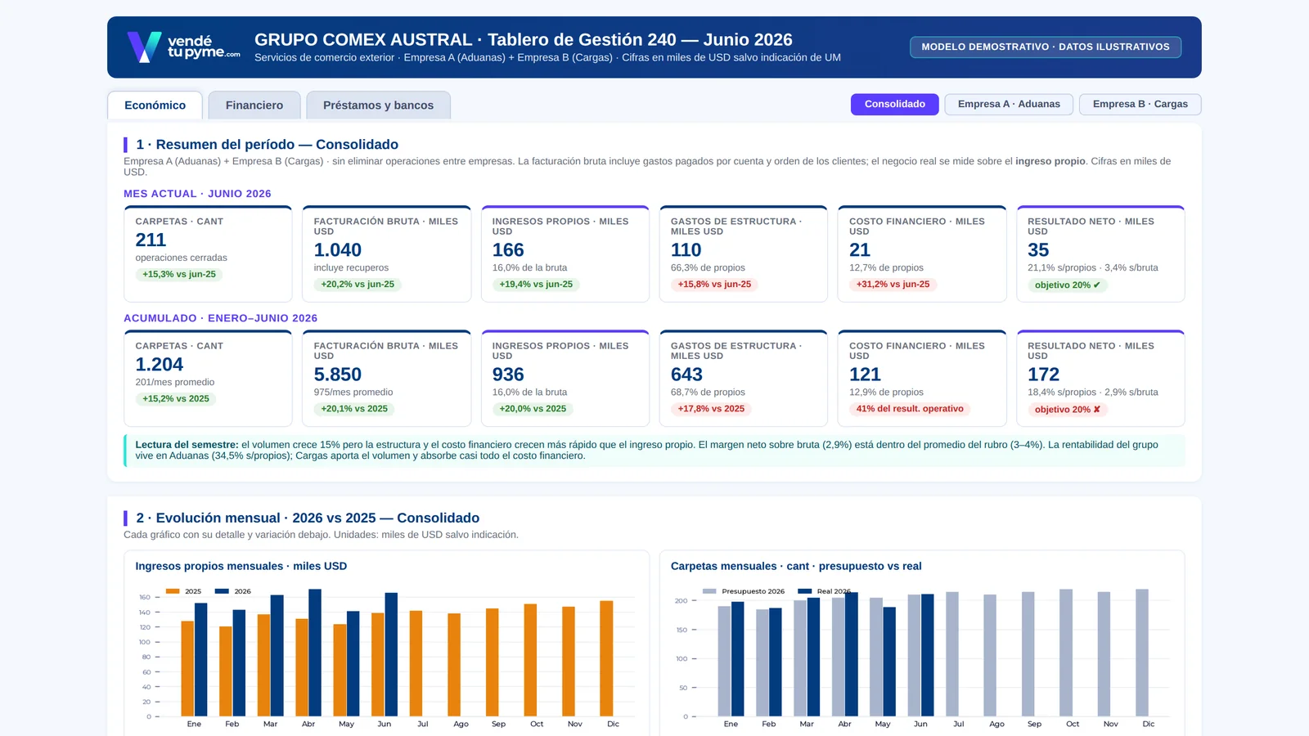Switch view to Empresa A · Aduanas
The width and height of the screenshot is (1309, 736).
click(1009, 104)
